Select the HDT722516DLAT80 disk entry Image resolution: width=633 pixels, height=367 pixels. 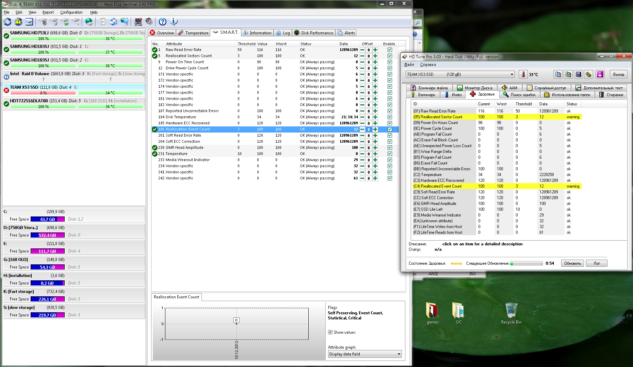pyautogui.click(x=74, y=104)
